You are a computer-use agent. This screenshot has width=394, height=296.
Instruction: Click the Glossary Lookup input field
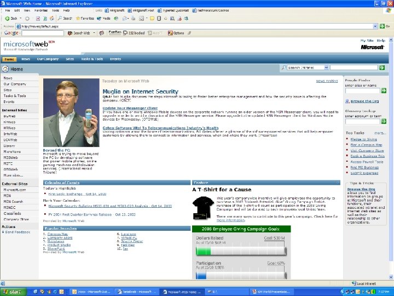363,121
